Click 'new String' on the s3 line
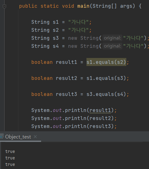 (x=83, y=38)
